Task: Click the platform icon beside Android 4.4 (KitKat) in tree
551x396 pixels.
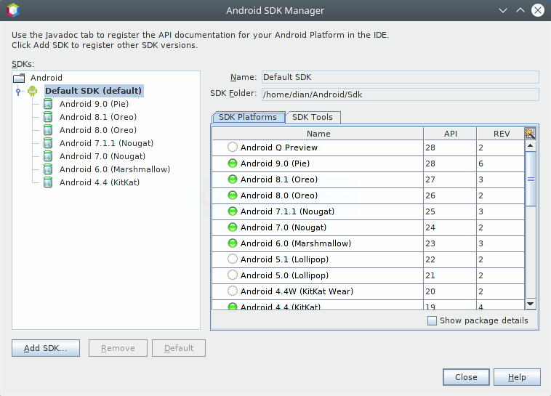Action: coord(48,182)
